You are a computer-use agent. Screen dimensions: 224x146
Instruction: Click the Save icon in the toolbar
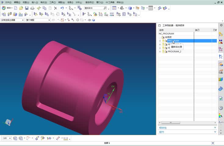coord(27,8)
